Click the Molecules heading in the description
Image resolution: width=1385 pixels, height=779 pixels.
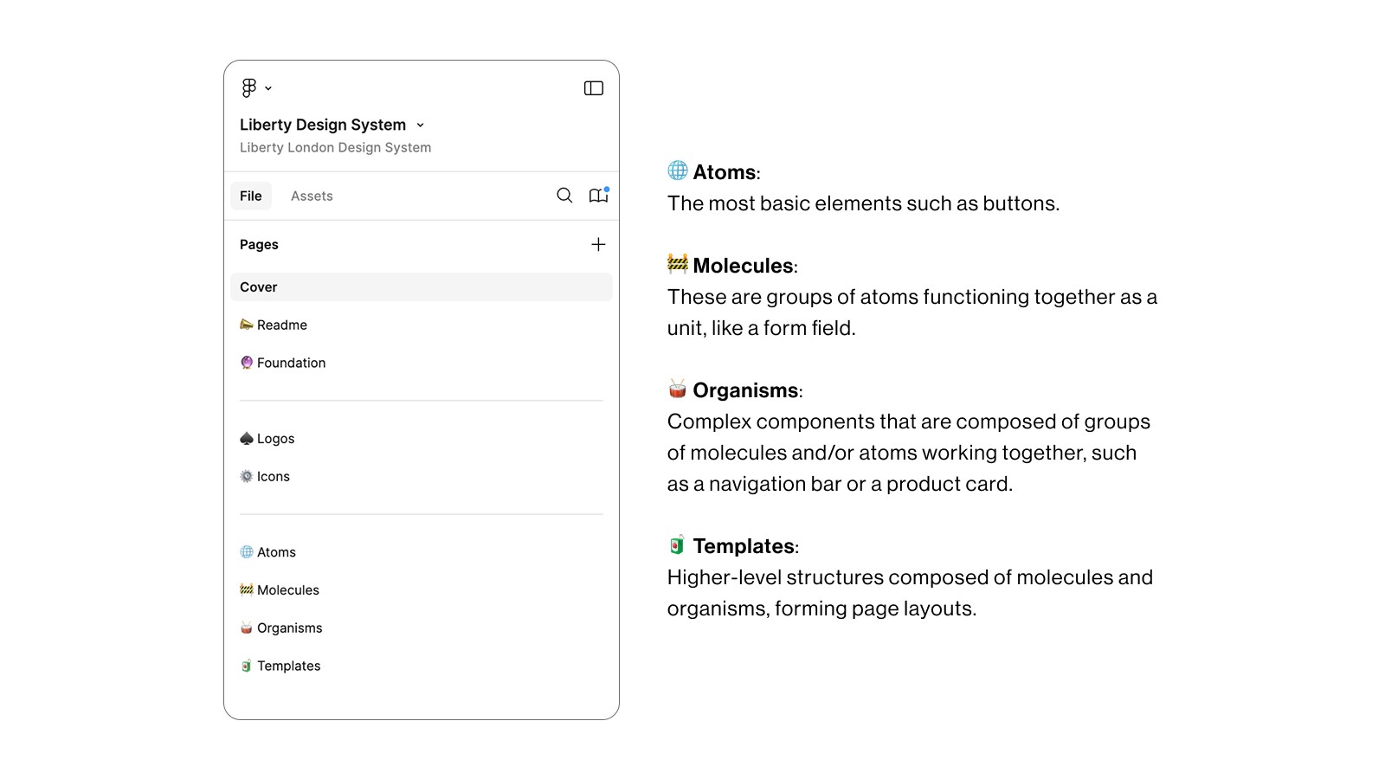743,266
